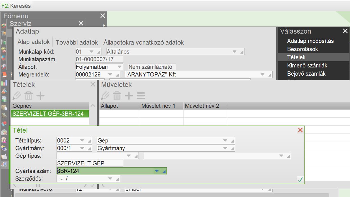This screenshot has width=350, height=197.
Task: Select Adatlap módosítás in Válasszon menu
Action: tap(310, 41)
